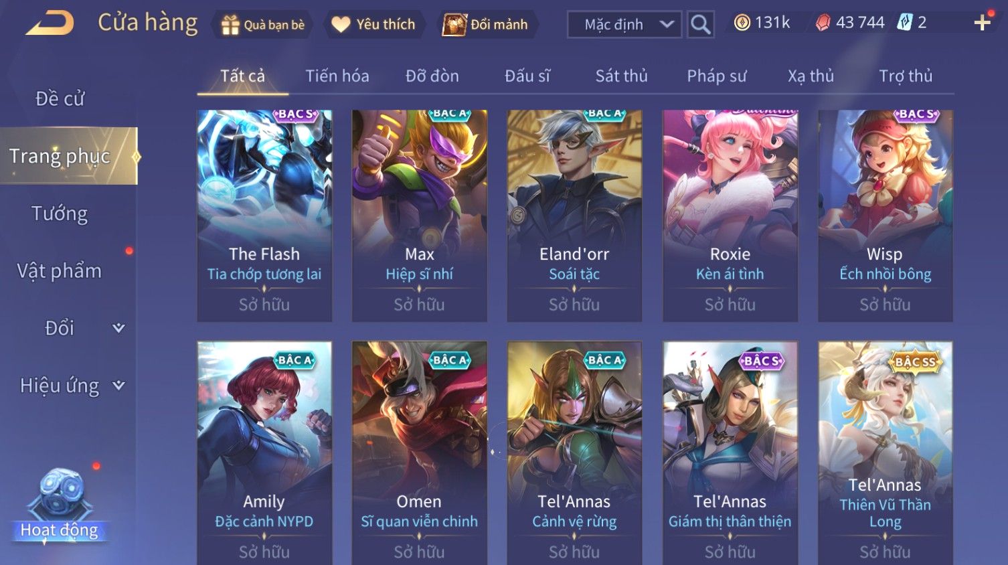
Task: Click the back arrow icon
Action: (x=50, y=23)
